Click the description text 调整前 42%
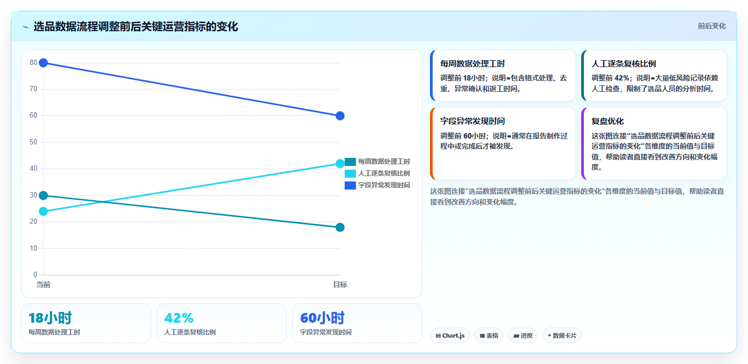This screenshot has height=364, width=748. pos(611,78)
